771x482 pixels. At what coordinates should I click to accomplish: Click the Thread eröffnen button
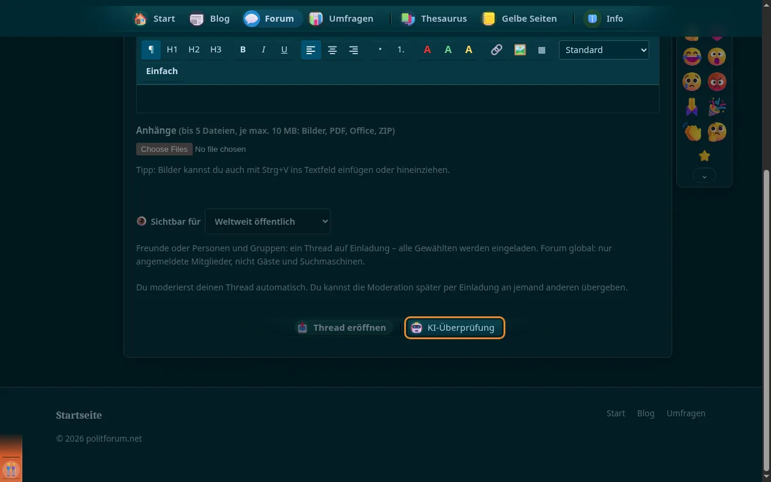pyautogui.click(x=342, y=328)
